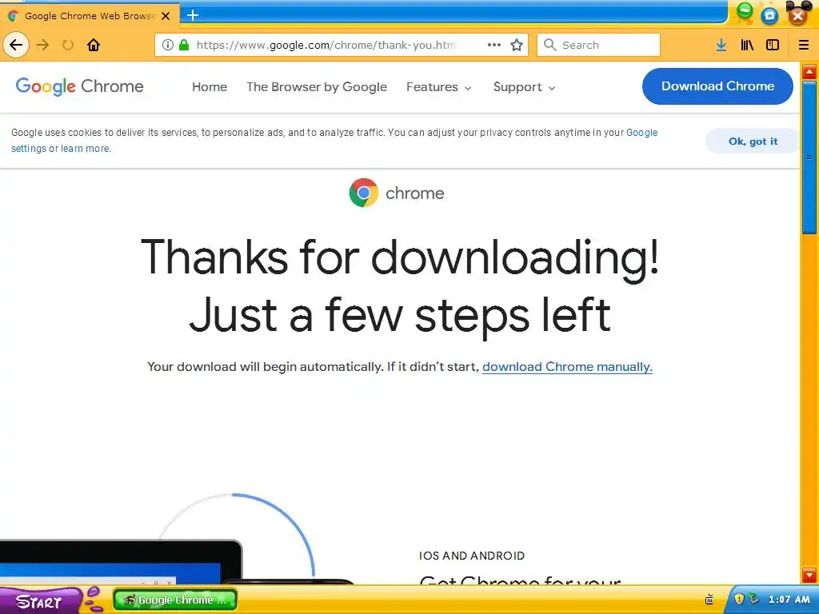The width and height of the screenshot is (819, 614).
Task: Dismiss cookies with Ok, got it
Action: pos(753,141)
